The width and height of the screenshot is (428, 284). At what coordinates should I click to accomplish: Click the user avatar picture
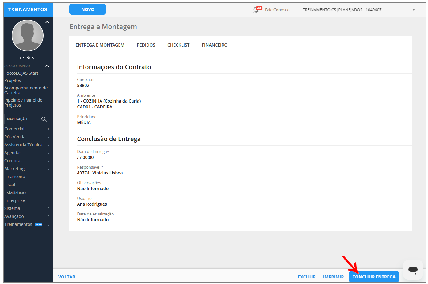[28, 35]
